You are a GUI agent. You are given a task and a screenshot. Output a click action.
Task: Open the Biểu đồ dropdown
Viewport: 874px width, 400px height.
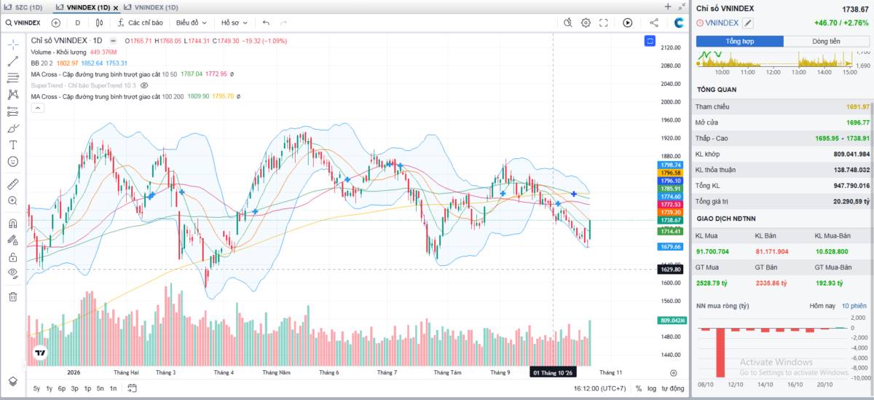pos(191,23)
